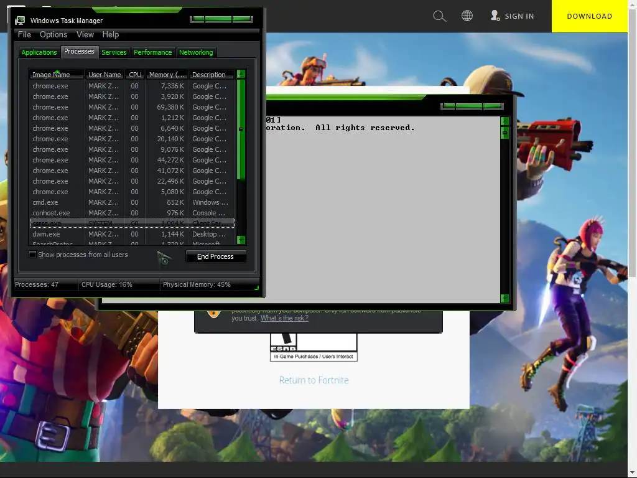Image resolution: width=637 pixels, height=478 pixels.
Task: Select the conhost.exe process row
Action: [132, 213]
